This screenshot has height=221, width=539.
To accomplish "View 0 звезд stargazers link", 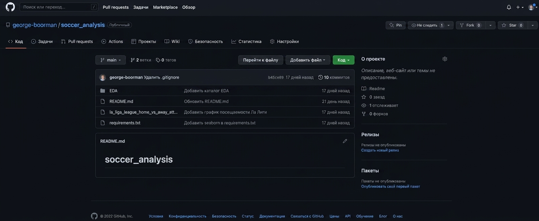I will tap(373, 97).
